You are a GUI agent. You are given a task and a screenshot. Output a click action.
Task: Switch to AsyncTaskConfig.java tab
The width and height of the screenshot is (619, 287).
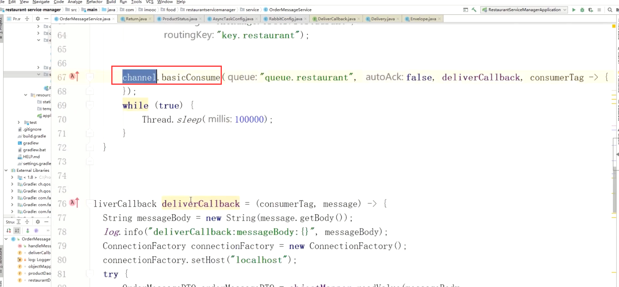coord(233,19)
